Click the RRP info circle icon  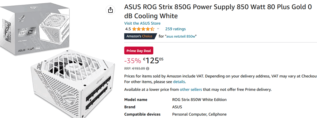click(148, 68)
